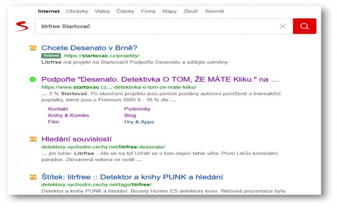The width and height of the screenshot is (337, 207).
Task: Click the snippet mentioning První Litrův kriminální
Action: tap(159, 156)
